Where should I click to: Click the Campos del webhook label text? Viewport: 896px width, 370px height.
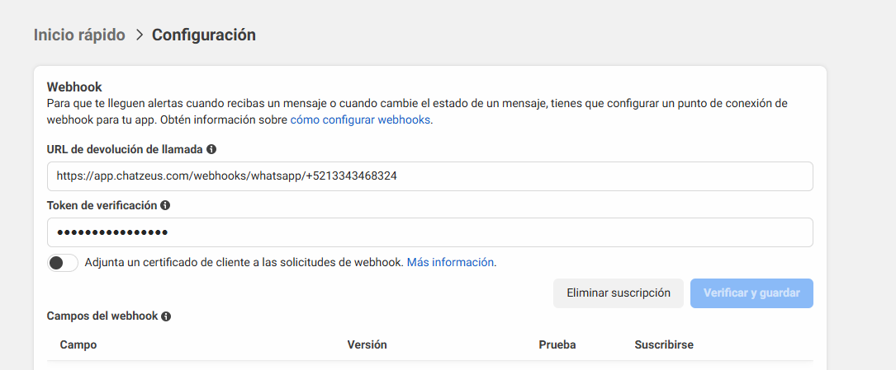click(x=102, y=316)
